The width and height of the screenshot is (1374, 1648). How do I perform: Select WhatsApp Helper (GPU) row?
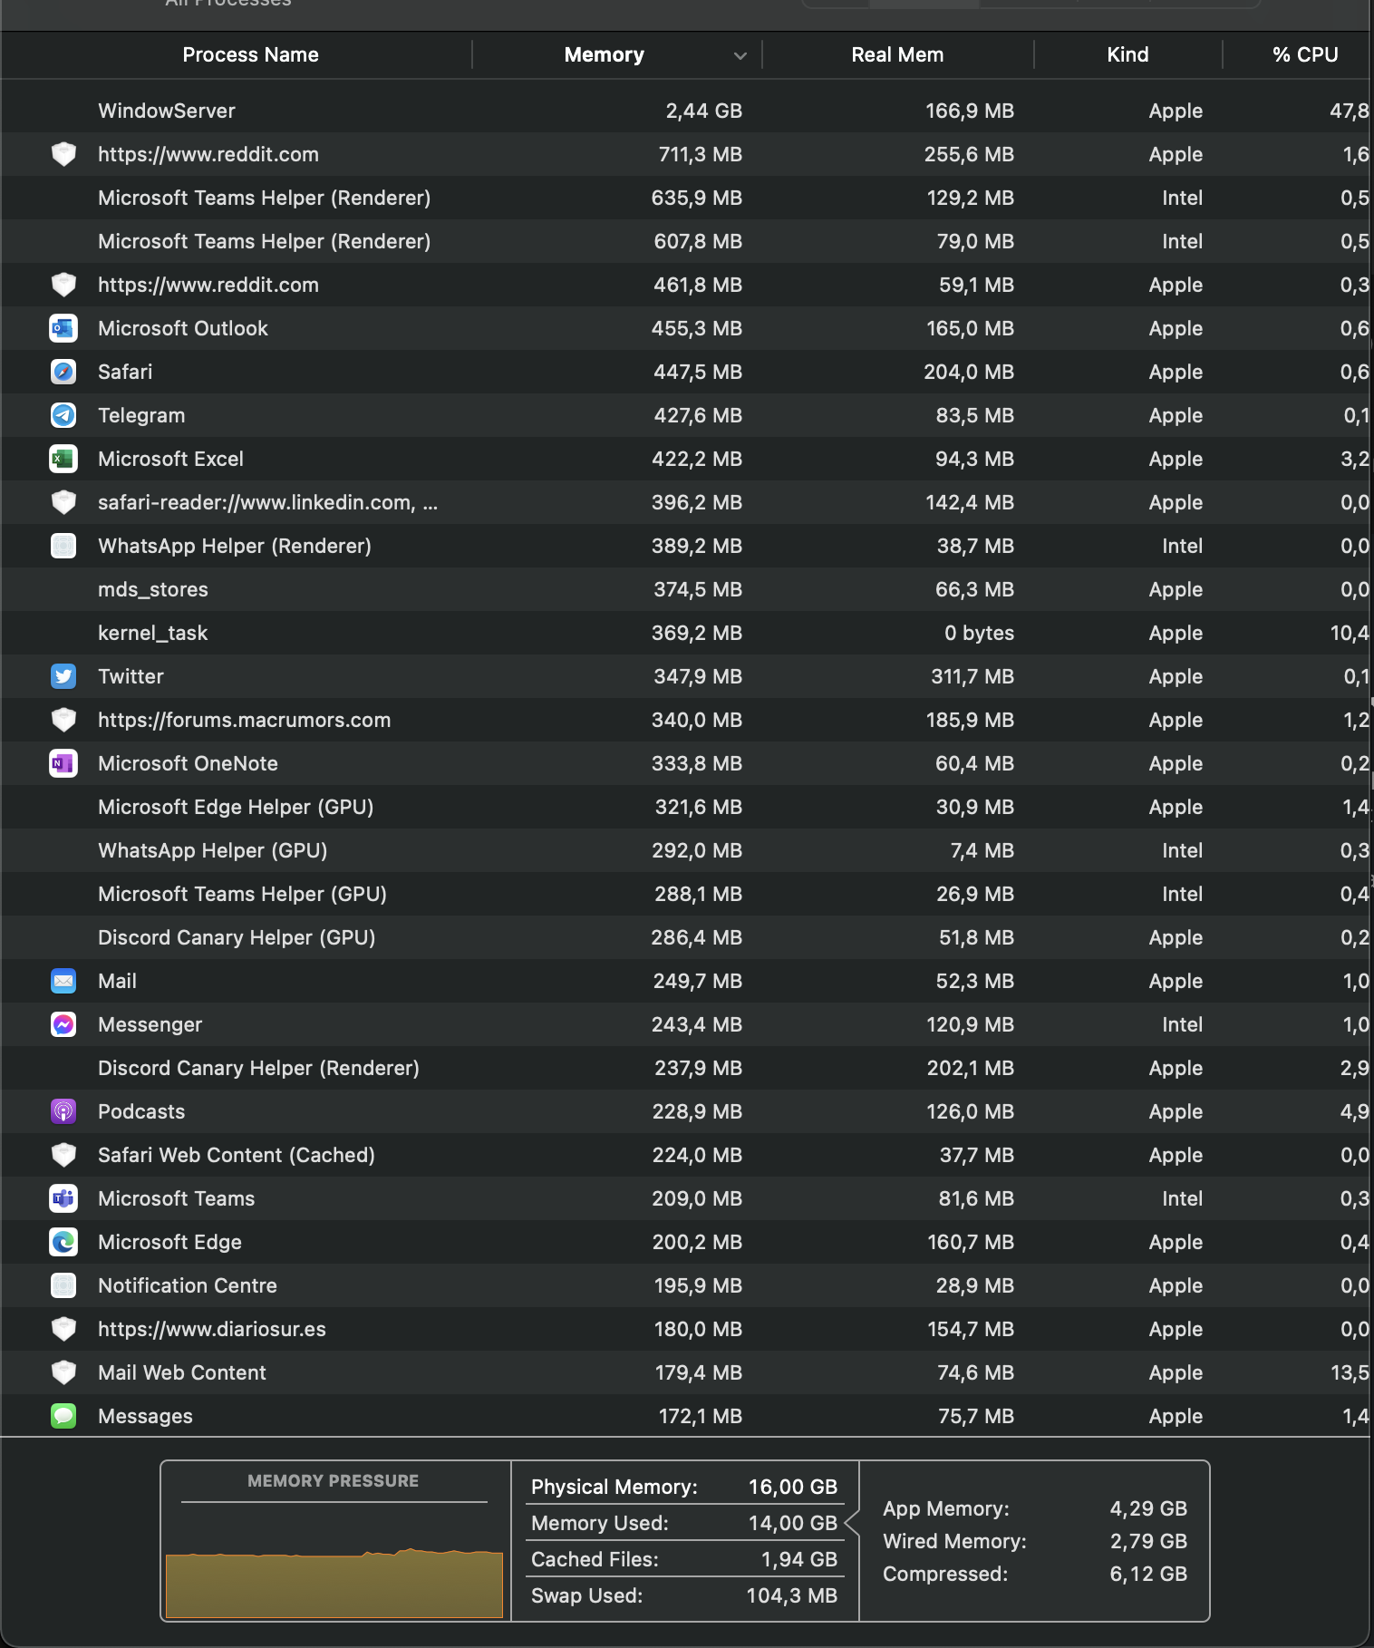(x=685, y=850)
